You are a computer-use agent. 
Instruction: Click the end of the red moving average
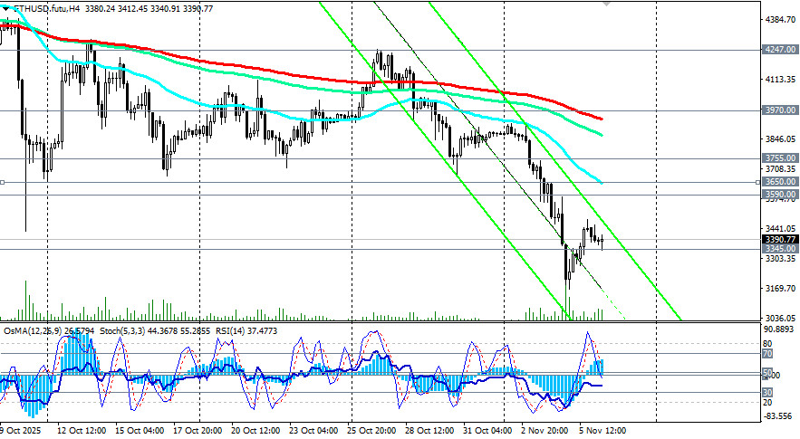click(x=603, y=119)
